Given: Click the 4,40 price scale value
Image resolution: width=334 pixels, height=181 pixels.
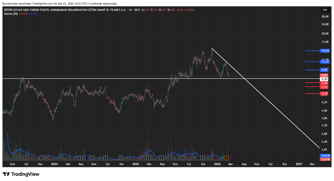Looking at the screenshot, I should click(x=324, y=111).
